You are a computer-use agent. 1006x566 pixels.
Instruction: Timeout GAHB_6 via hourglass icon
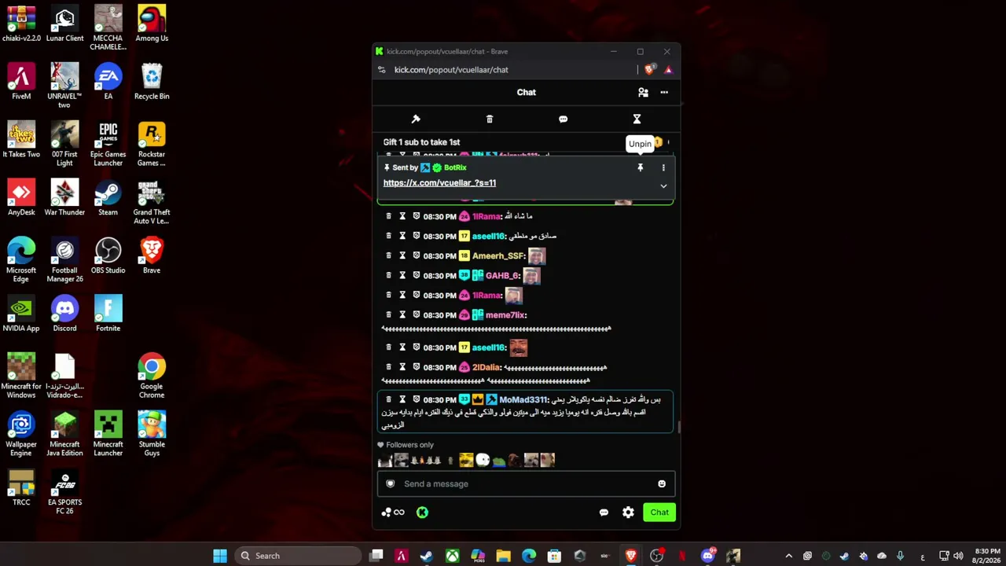pos(402,275)
